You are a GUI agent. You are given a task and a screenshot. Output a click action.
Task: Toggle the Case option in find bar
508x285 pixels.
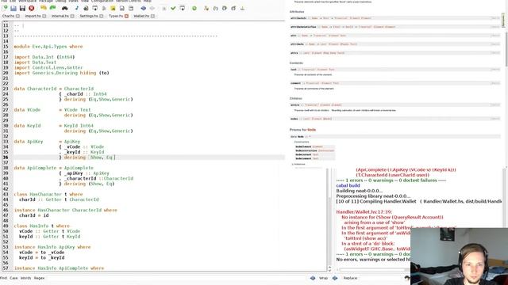point(13,278)
